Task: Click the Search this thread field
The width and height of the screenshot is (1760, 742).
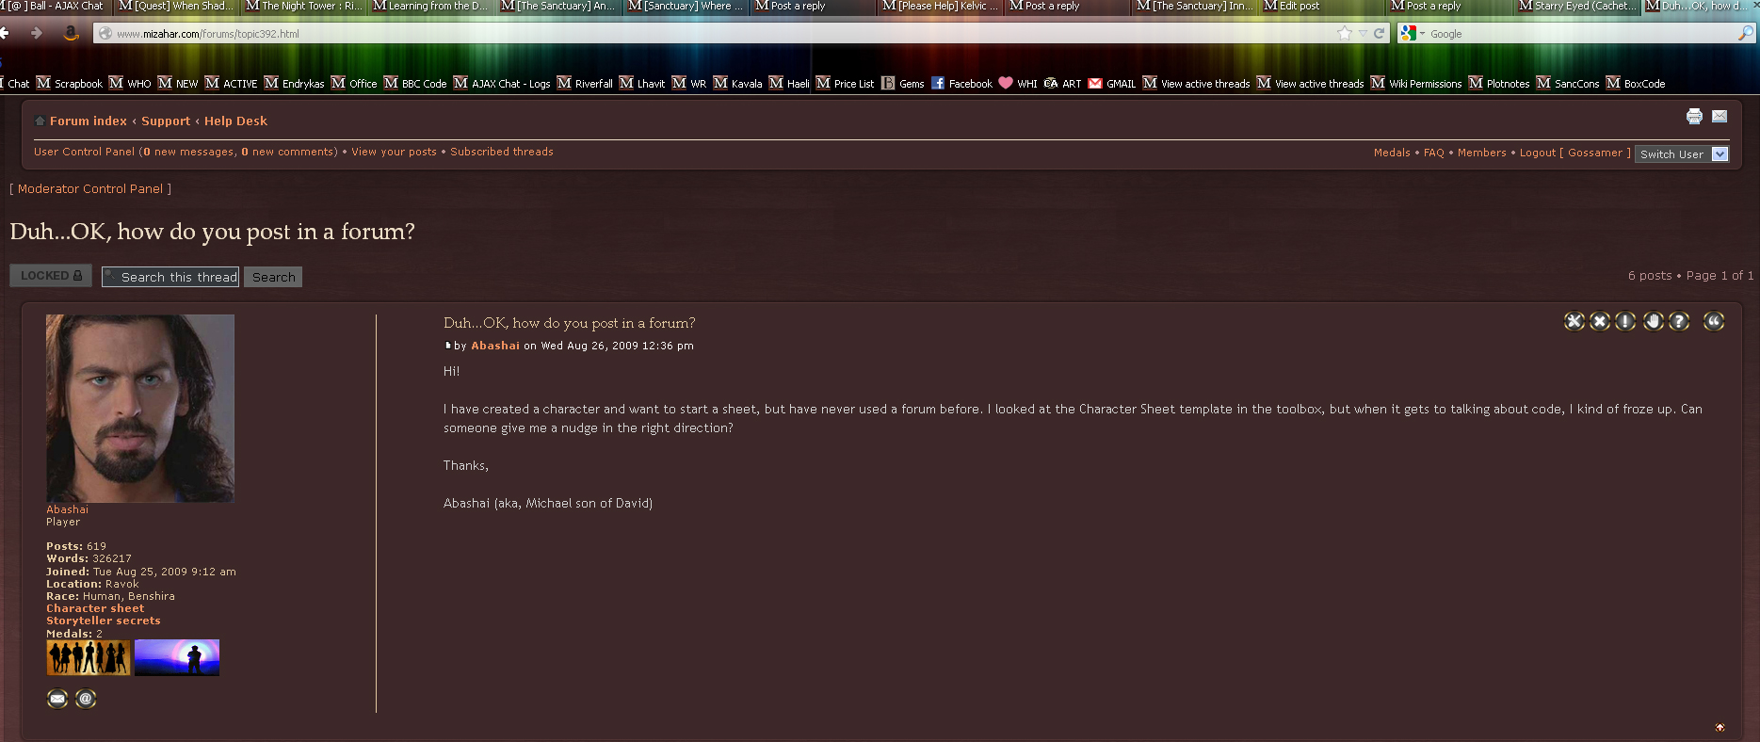Action: pos(170,277)
